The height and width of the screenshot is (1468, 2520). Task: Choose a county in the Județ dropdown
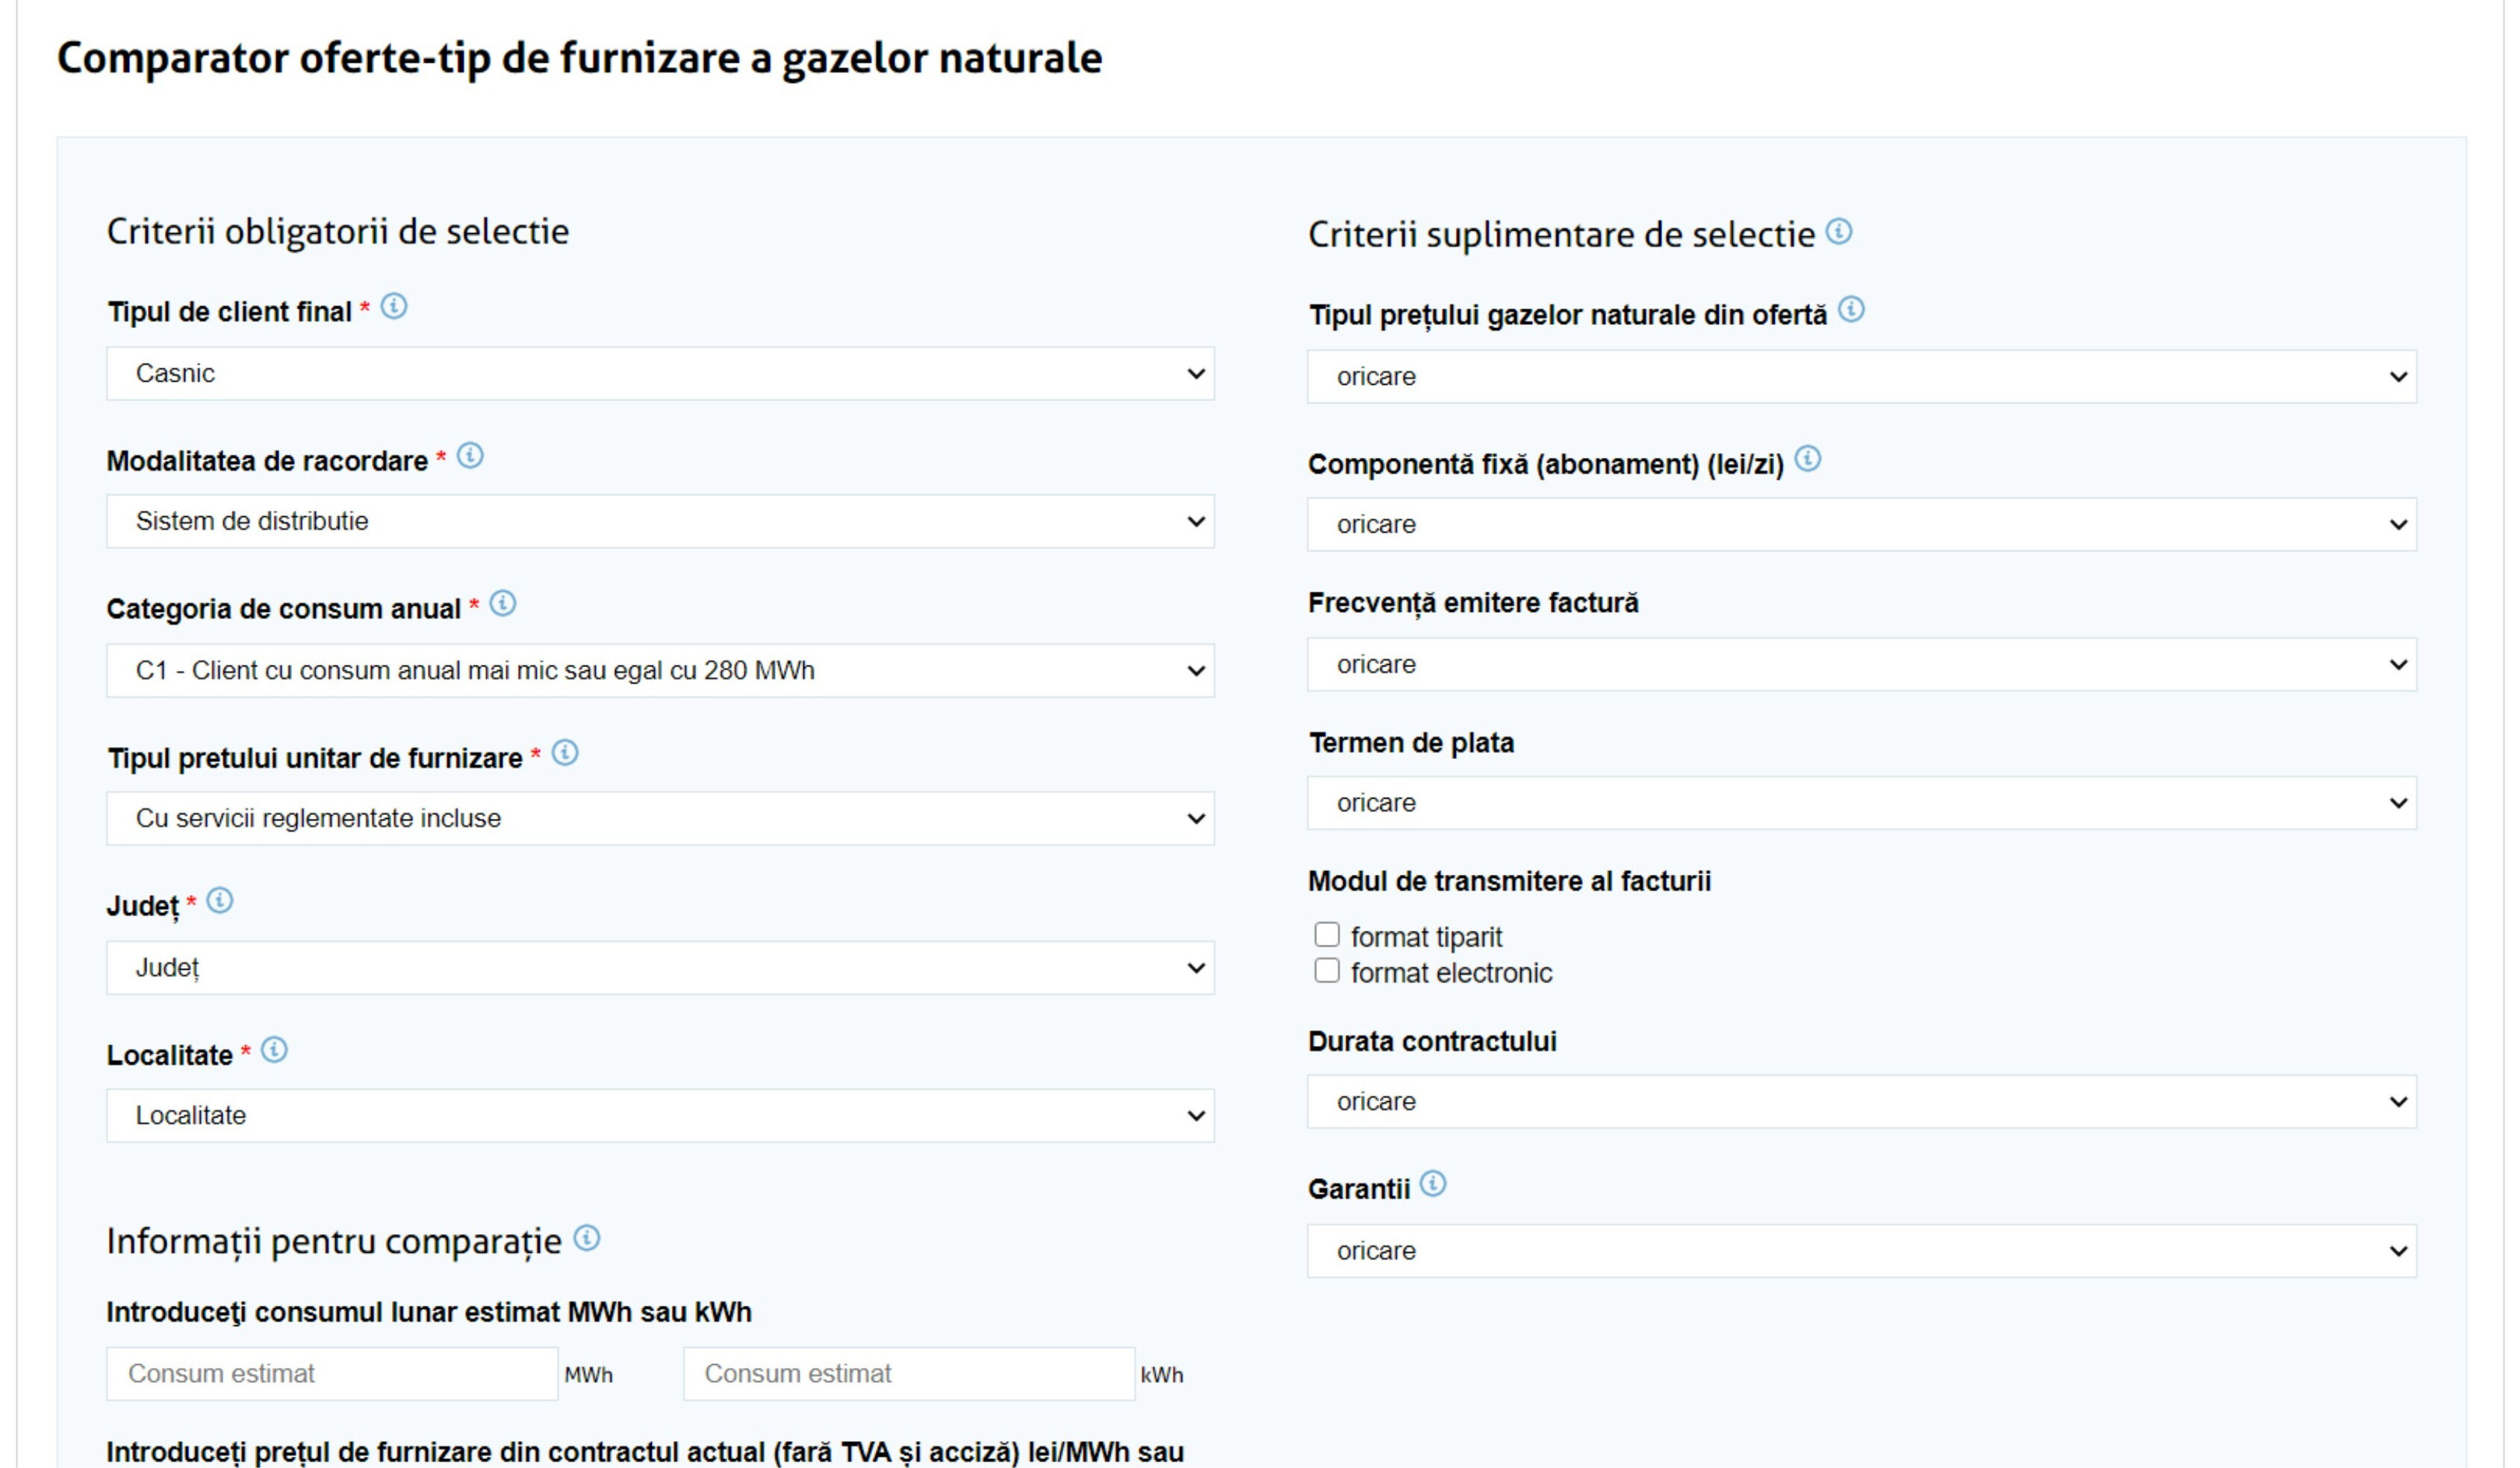[661, 967]
